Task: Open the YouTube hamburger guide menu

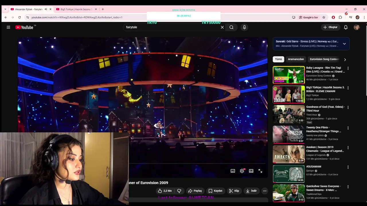Action: coord(8,27)
